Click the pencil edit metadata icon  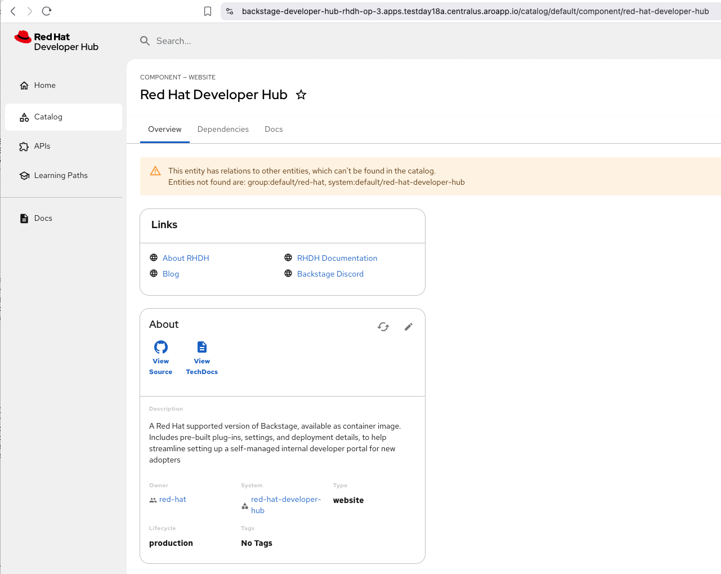(409, 327)
